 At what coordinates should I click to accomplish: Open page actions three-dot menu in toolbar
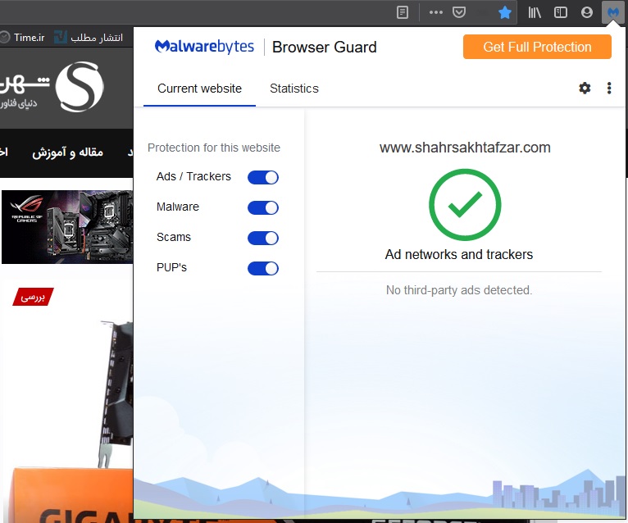pyautogui.click(x=436, y=12)
